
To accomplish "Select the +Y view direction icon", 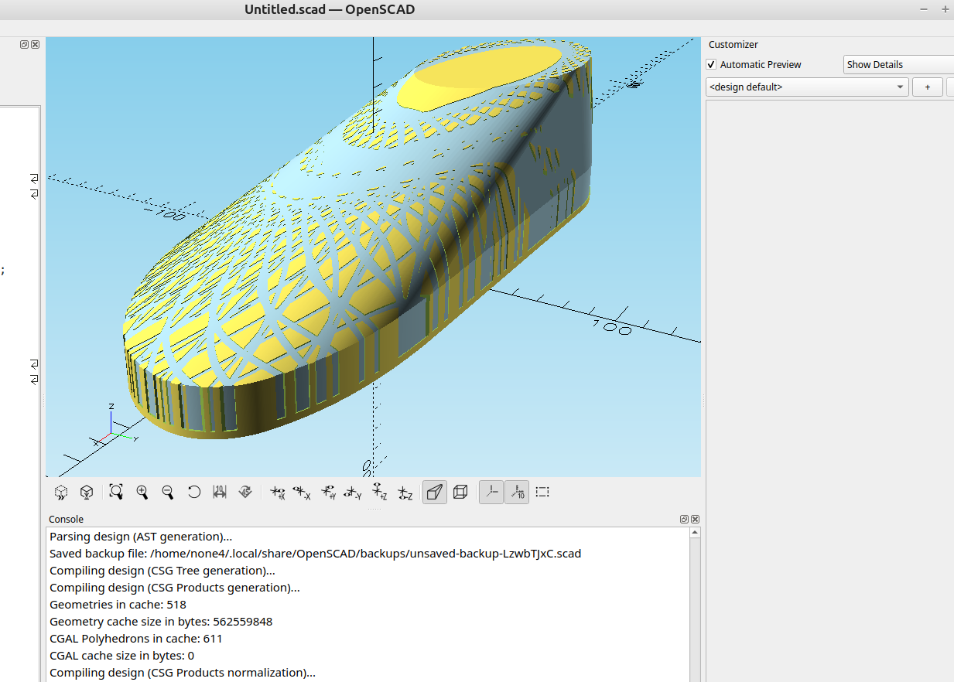I will click(x=327, y=492).
